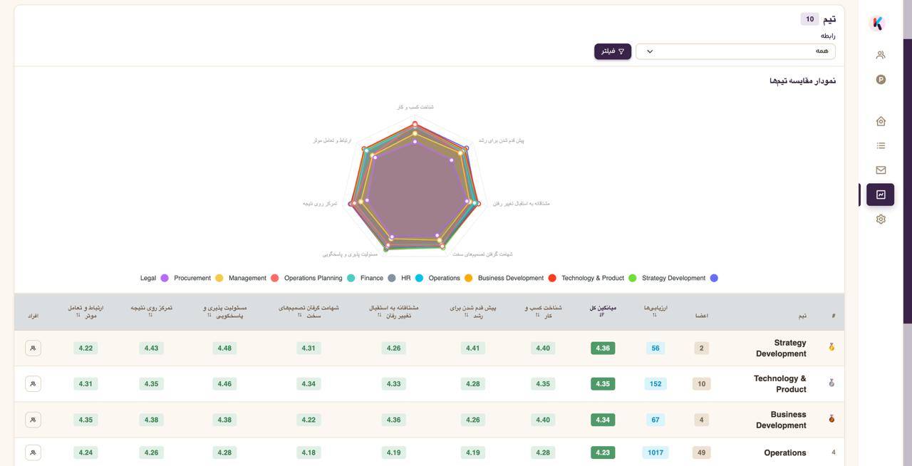
Task: Toggle Technology & Product legend entry
Action: coord(598,278)
